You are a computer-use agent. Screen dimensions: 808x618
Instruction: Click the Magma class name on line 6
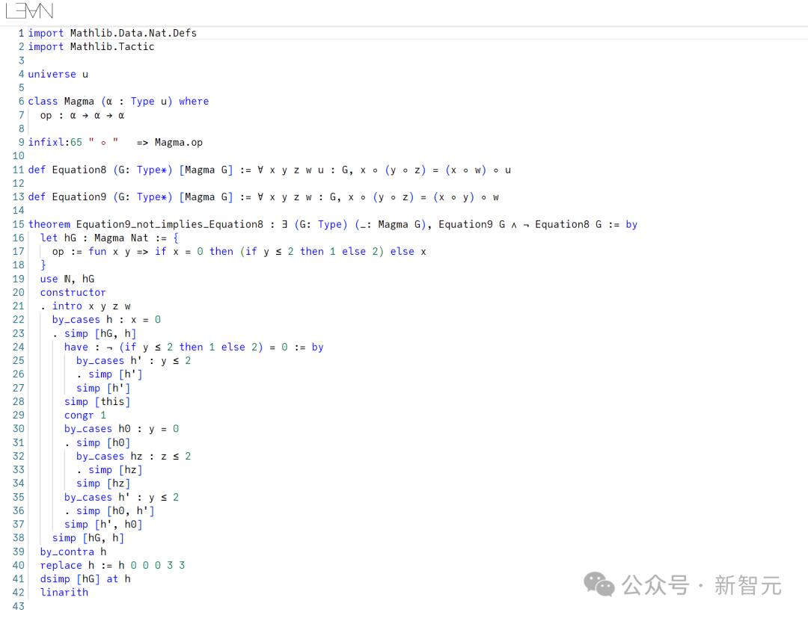click(79, 101)
